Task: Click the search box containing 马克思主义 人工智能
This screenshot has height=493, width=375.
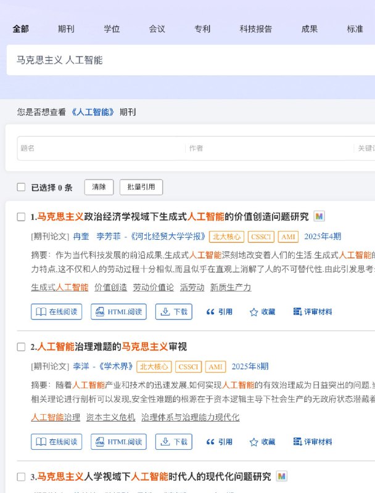Action: 191,60
